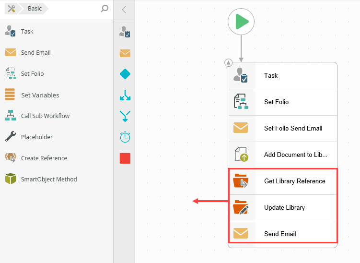Open toolbox search with magnifier icon
The width and height of the screenshot is (360, 263).
pyautogui.click(x=105, y=9)
